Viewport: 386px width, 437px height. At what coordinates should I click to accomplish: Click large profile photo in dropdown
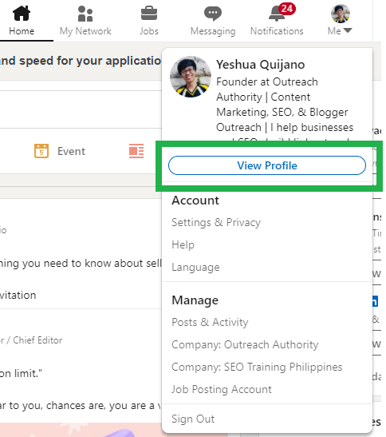click(191, 77)
